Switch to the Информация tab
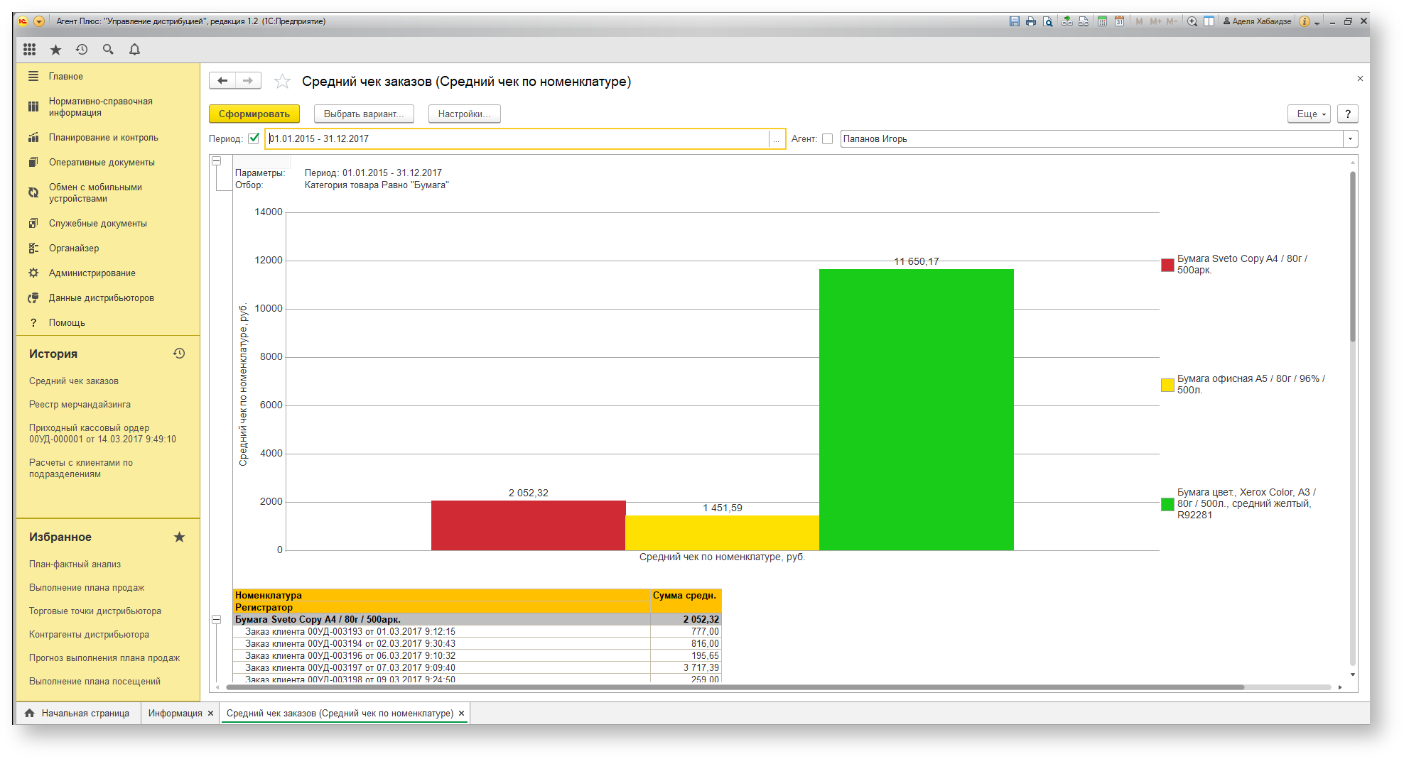The image size is (1404, 759). [175, 713]
